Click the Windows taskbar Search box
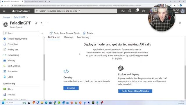Image resolution: width=186 pixels, height=105 pixels. coord(16,103)
